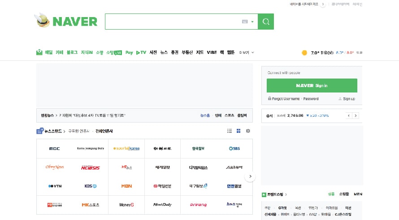This screenshot has height=220, width=399.
Task: Show the next stock ticker item
Action: (x=356, y=116)
